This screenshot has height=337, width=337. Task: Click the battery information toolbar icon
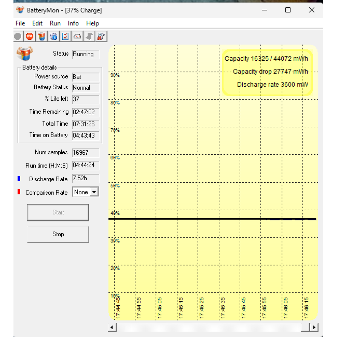tap(41, 36)
